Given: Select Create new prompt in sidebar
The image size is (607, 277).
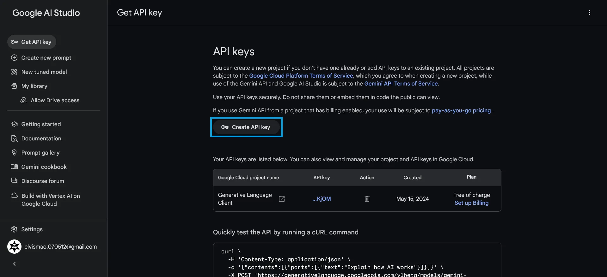Looking at the screenshot, I should coord(46,58).
